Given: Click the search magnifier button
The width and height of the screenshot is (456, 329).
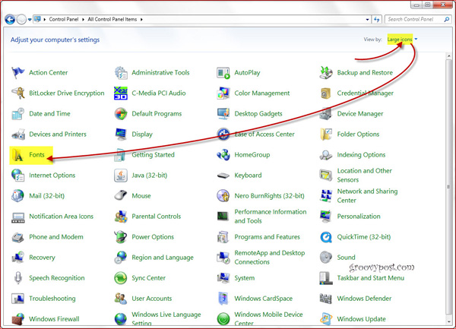Looking at the screenshot, I should pyautogui.click(x=447, y=20).
